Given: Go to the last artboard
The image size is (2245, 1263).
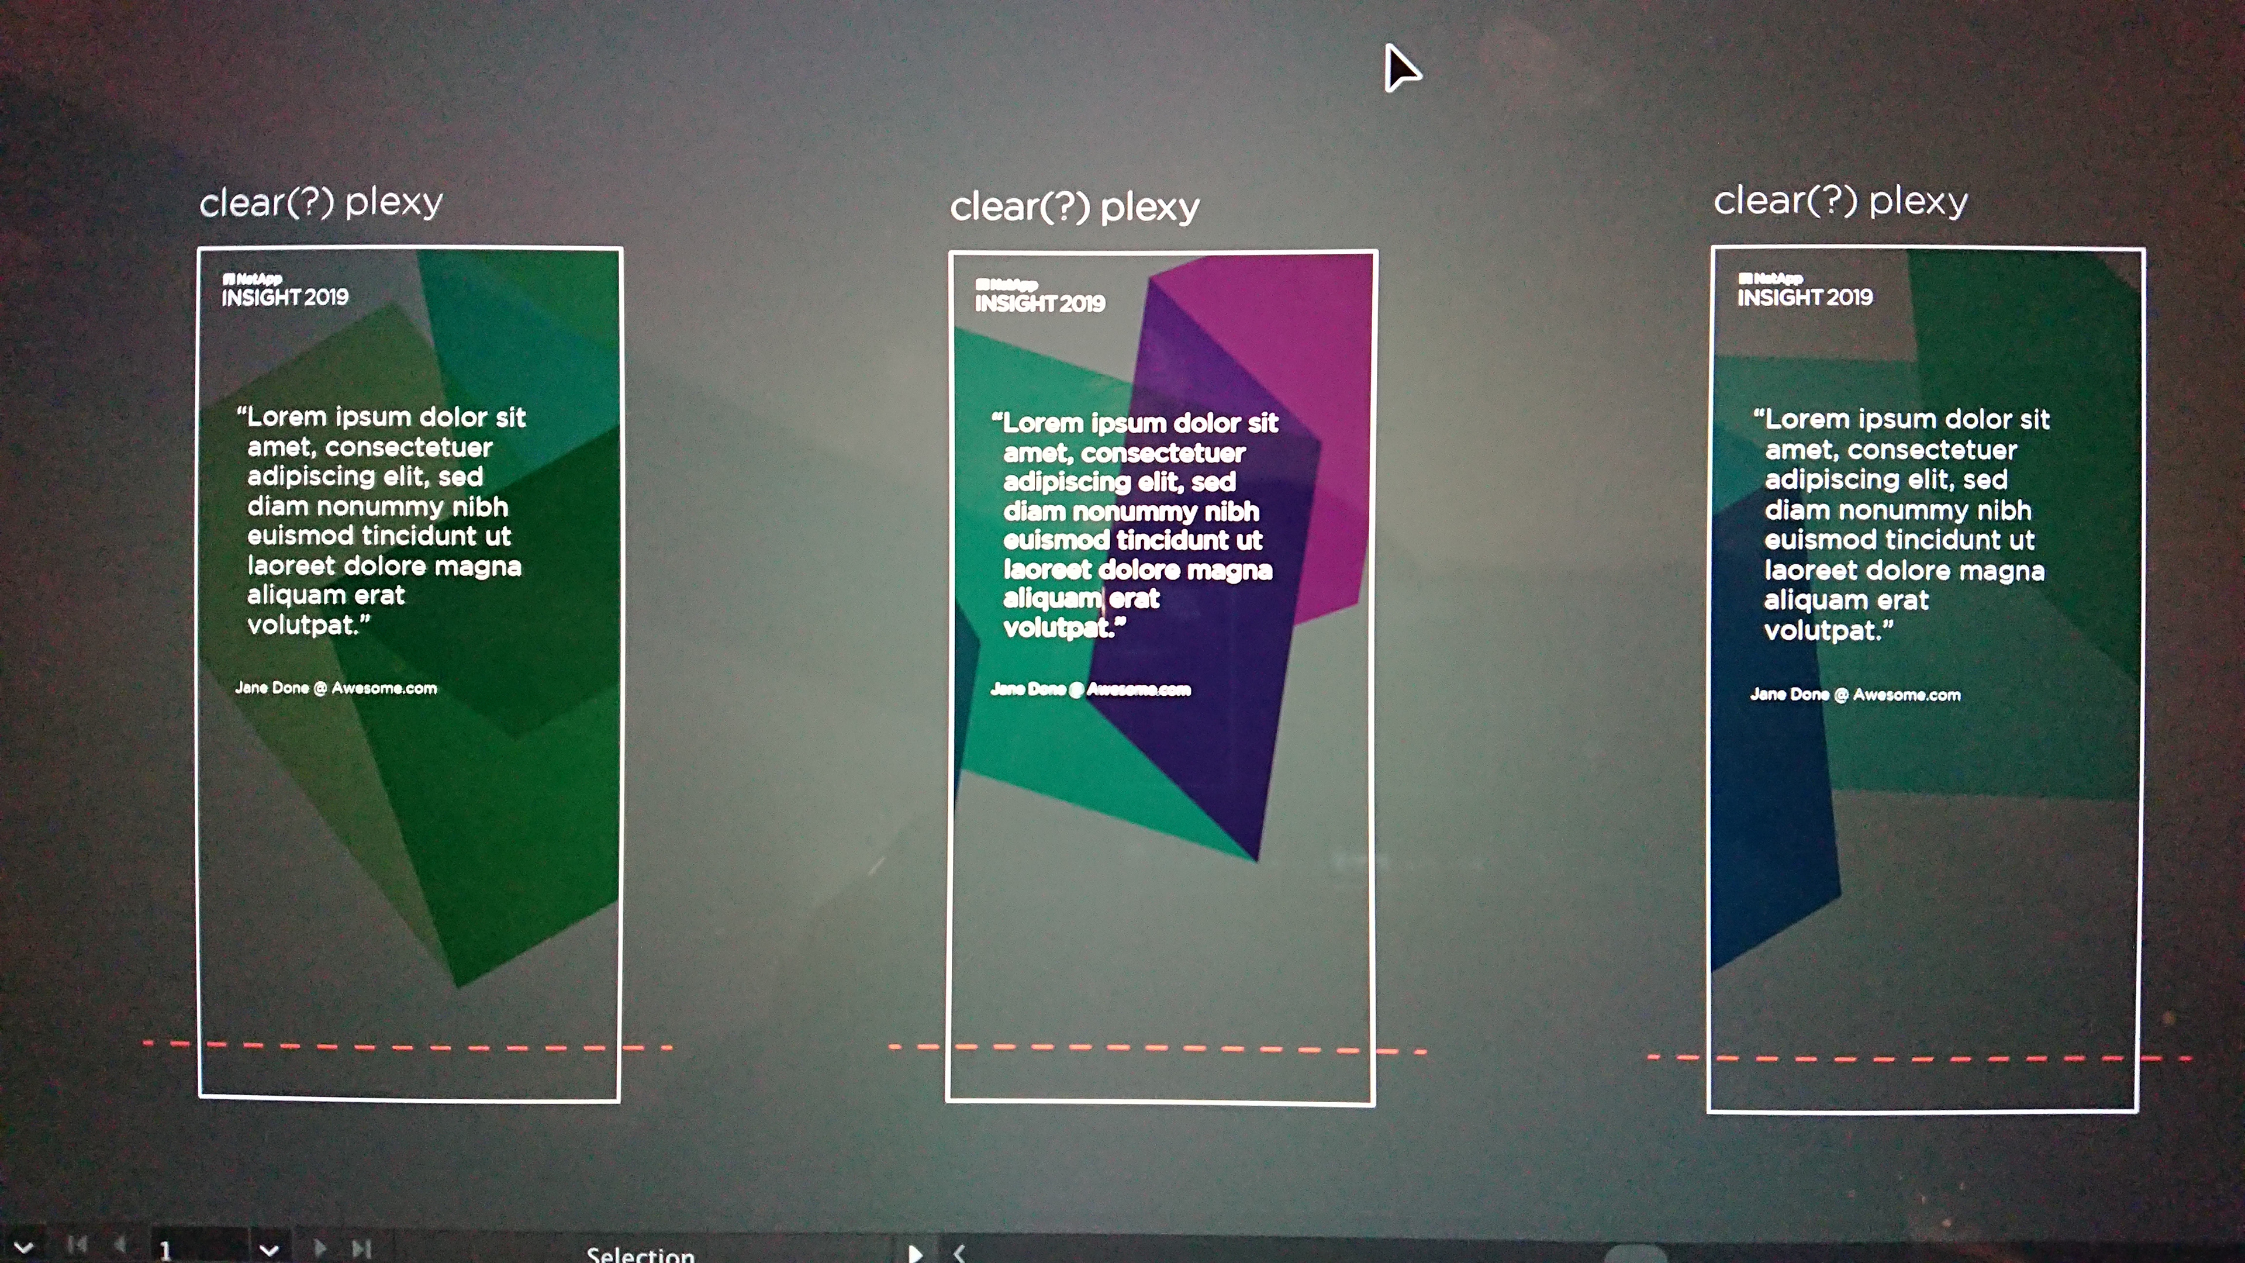Looking at the screenshot, I should pyautogui.click(x=362, y=1248).
